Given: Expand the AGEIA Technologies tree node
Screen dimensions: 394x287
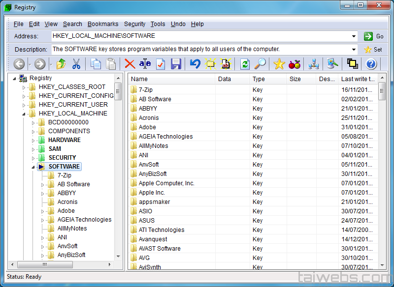Looking at the screenshot, I should point(42,220).
